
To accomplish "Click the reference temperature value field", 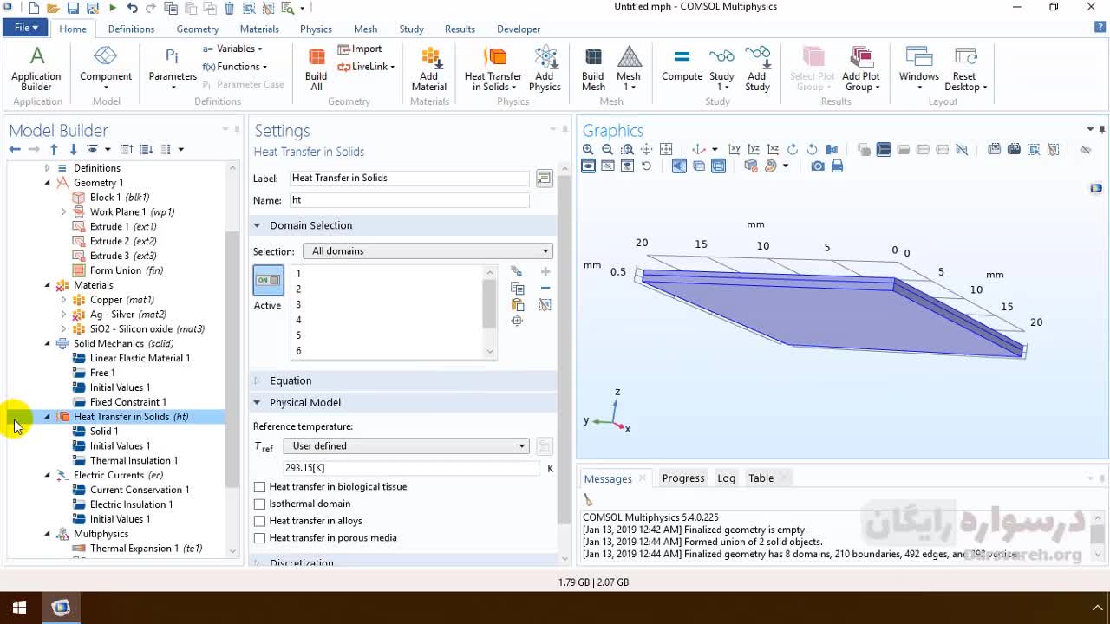I will [x=411, y=468].
